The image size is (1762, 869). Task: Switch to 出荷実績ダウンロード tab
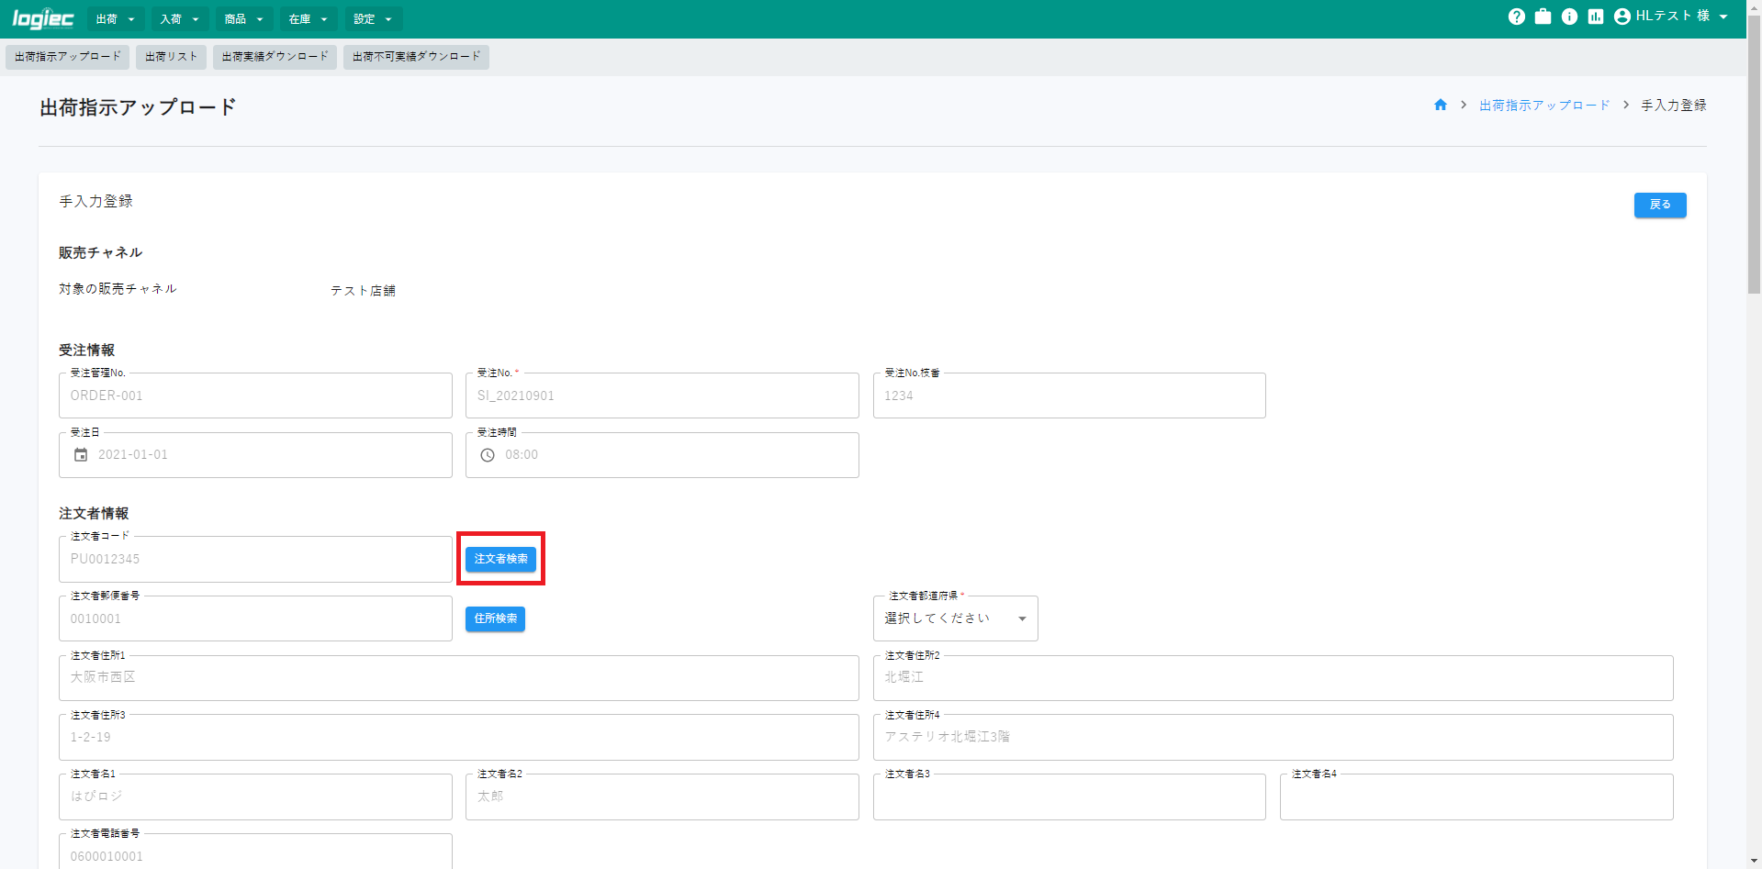click(x=275, y=57)
